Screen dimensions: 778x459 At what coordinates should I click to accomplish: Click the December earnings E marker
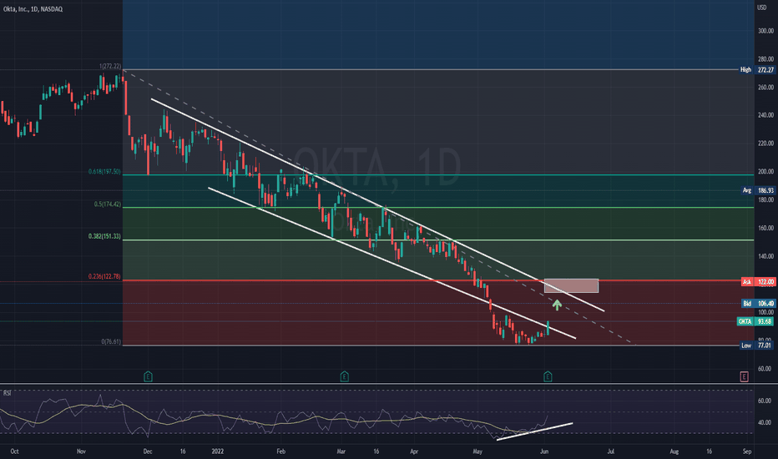[x=148, y=376]
